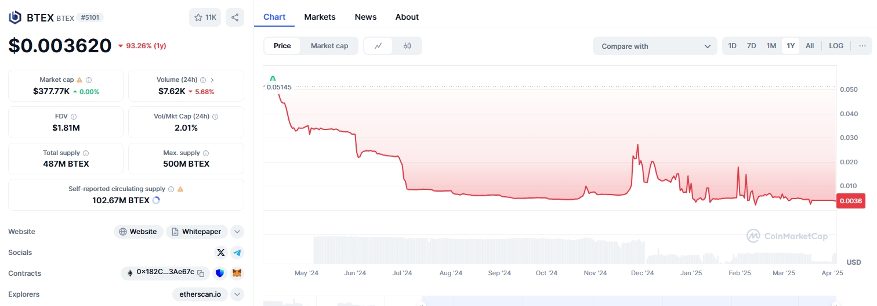The image size is (877, 306).
Task: Click Total supply info icon
Action: pos(86,153)
